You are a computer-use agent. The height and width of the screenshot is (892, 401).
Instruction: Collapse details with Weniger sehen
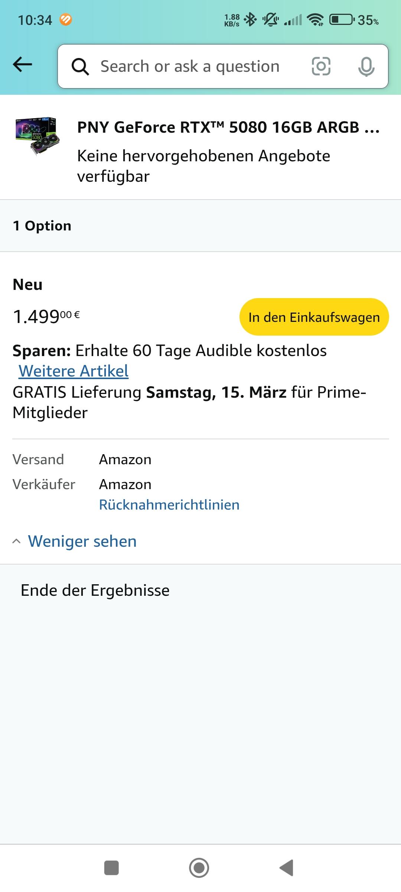point(82,541)
